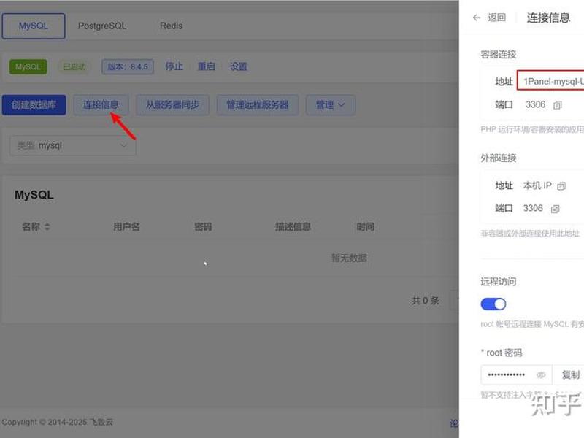Open MySQL settings (设置)

(239, 66)
